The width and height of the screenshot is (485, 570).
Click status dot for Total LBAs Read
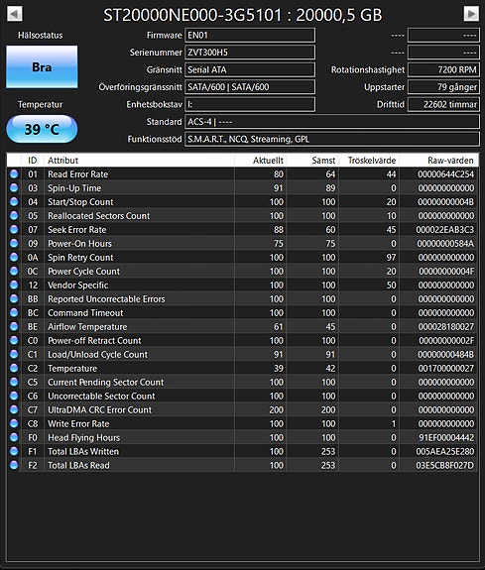(x=14, y=465)
